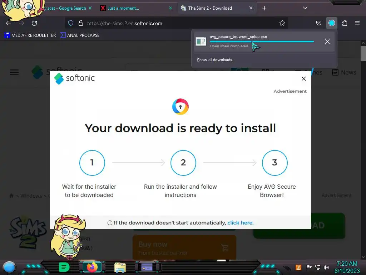Click the orange tray icon
Viewport: 366px width, 275px height.
point(298,267)
